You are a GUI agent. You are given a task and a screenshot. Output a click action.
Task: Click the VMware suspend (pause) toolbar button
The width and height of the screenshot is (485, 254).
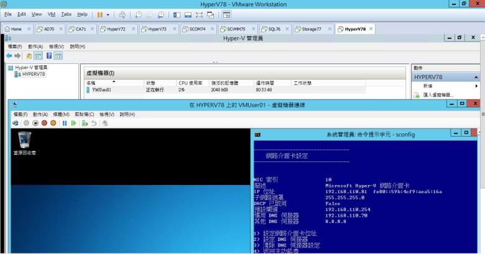click(100, 14)
